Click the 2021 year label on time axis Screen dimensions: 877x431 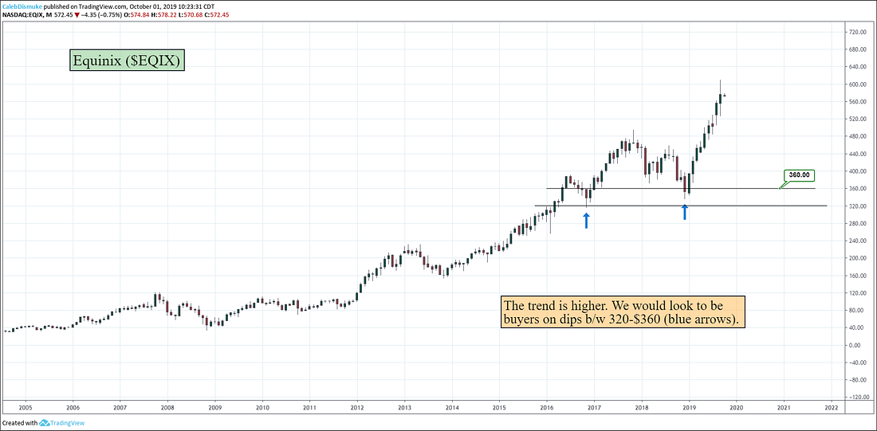784,409
